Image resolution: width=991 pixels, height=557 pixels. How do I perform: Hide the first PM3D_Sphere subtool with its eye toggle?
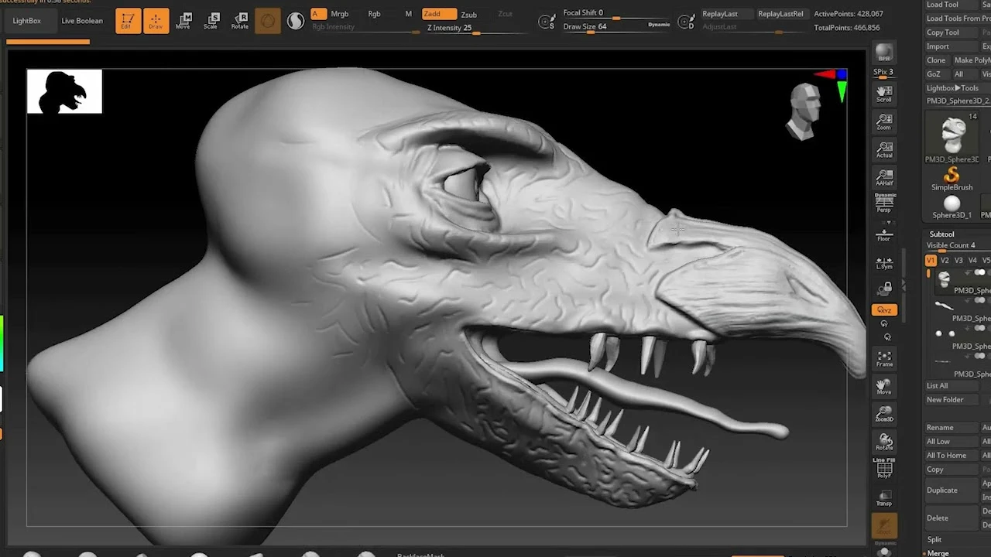tap(979, 272)
